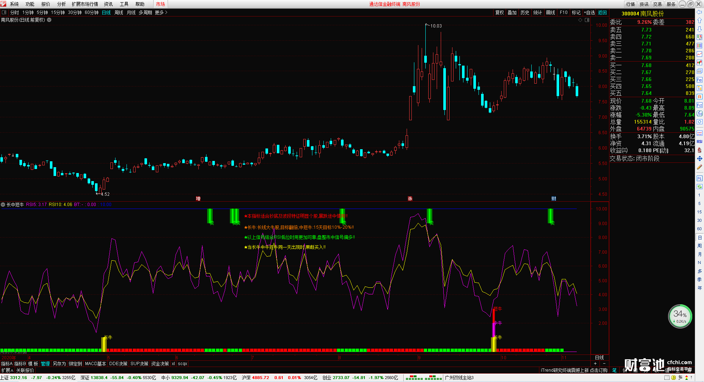Screen dimensions: 704x382
Task: Select the MACD基本 indicator tab
Action: pos(95,364)
